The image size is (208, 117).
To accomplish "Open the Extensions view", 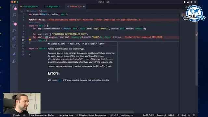I will (x=14, y=38).
